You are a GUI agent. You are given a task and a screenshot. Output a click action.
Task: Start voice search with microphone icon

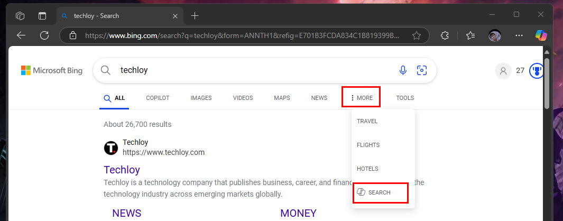[403, 70]
